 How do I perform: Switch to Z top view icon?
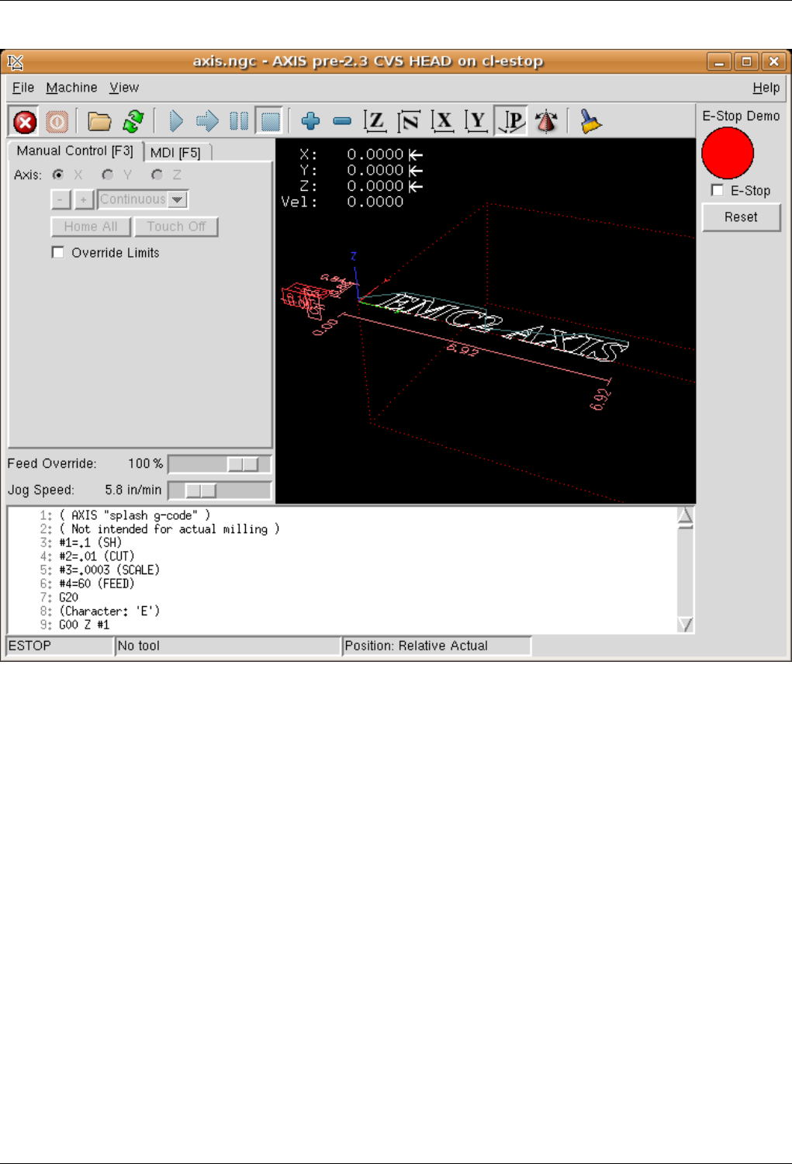pos(375,121)
